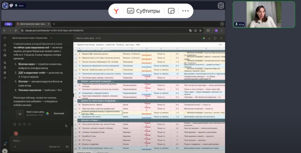Click the ШКОЛА ПО ЗАПУСКАМ И ПРОДАЖАМ section row

coord(151,101)
